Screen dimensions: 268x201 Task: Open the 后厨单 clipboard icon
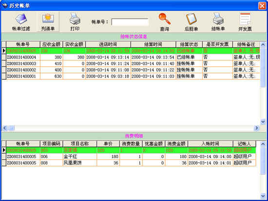pos(191,22)
